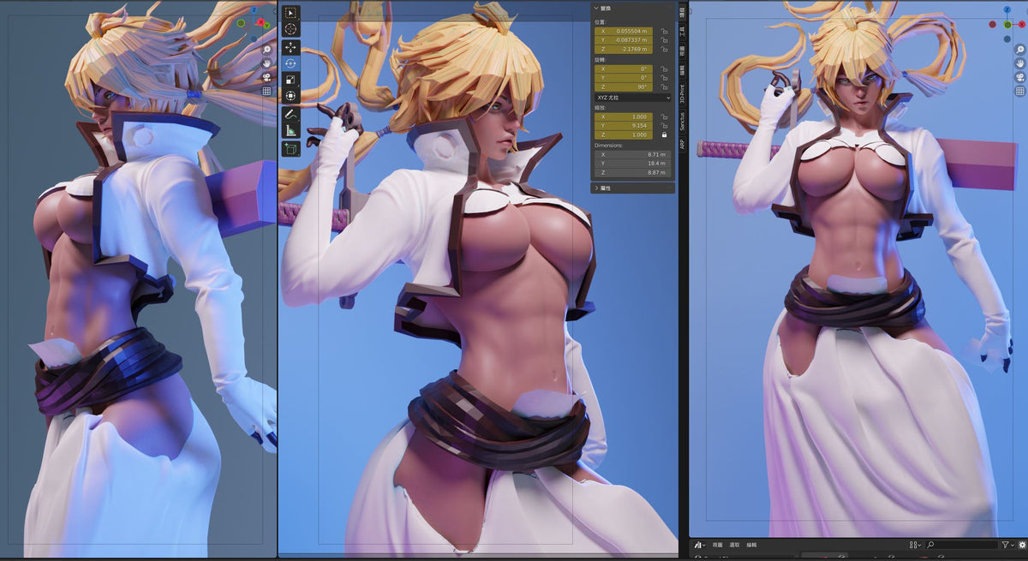Switch orthographic grid view in right viewport
Viewport: 1028px width, 561px height.
tap(1020, 91)
